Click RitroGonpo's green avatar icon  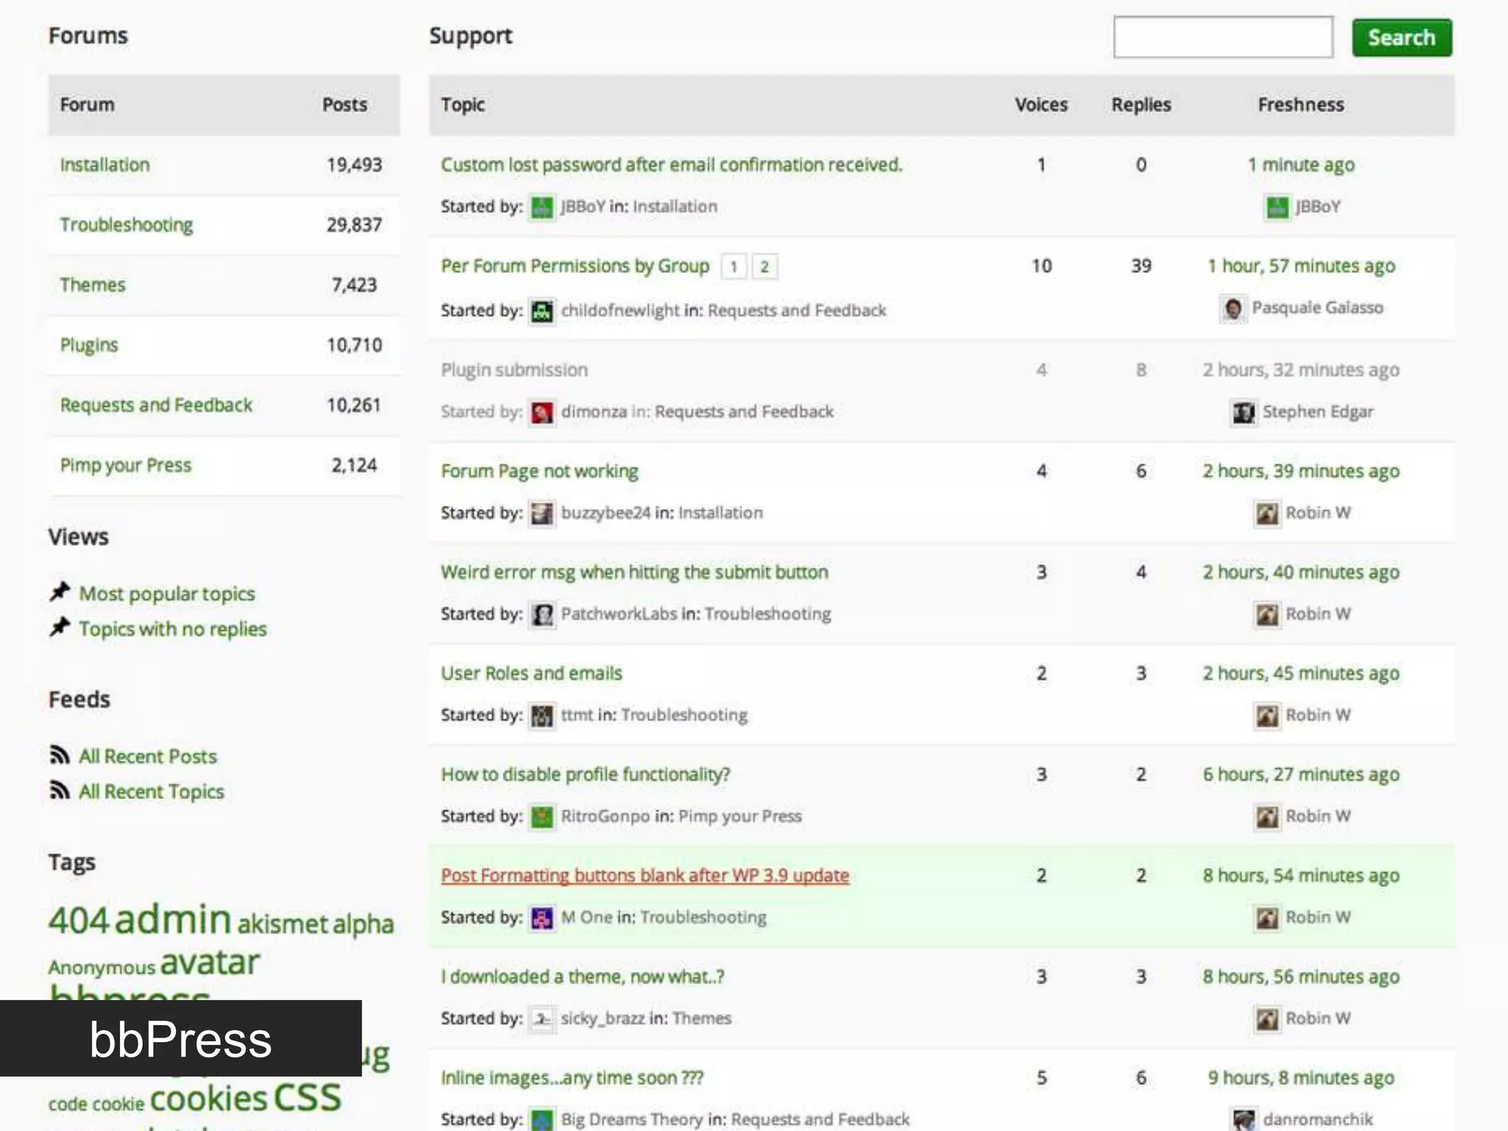(542, 817)
